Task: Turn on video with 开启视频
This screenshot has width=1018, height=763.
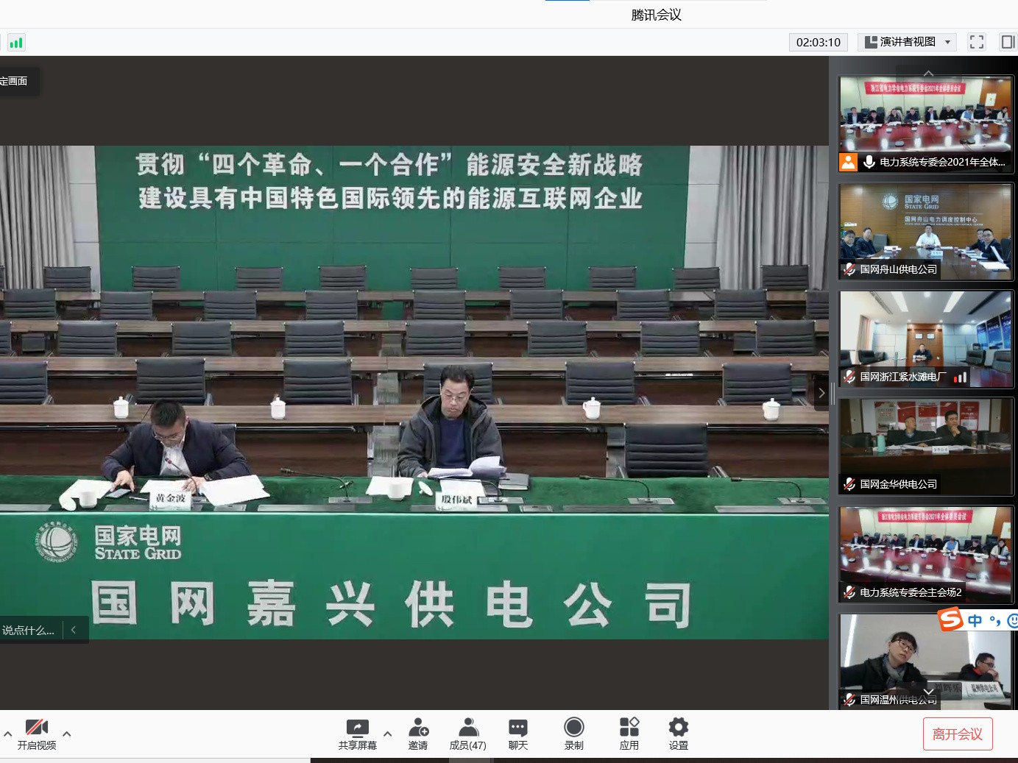Action: (x=37, y=734)
